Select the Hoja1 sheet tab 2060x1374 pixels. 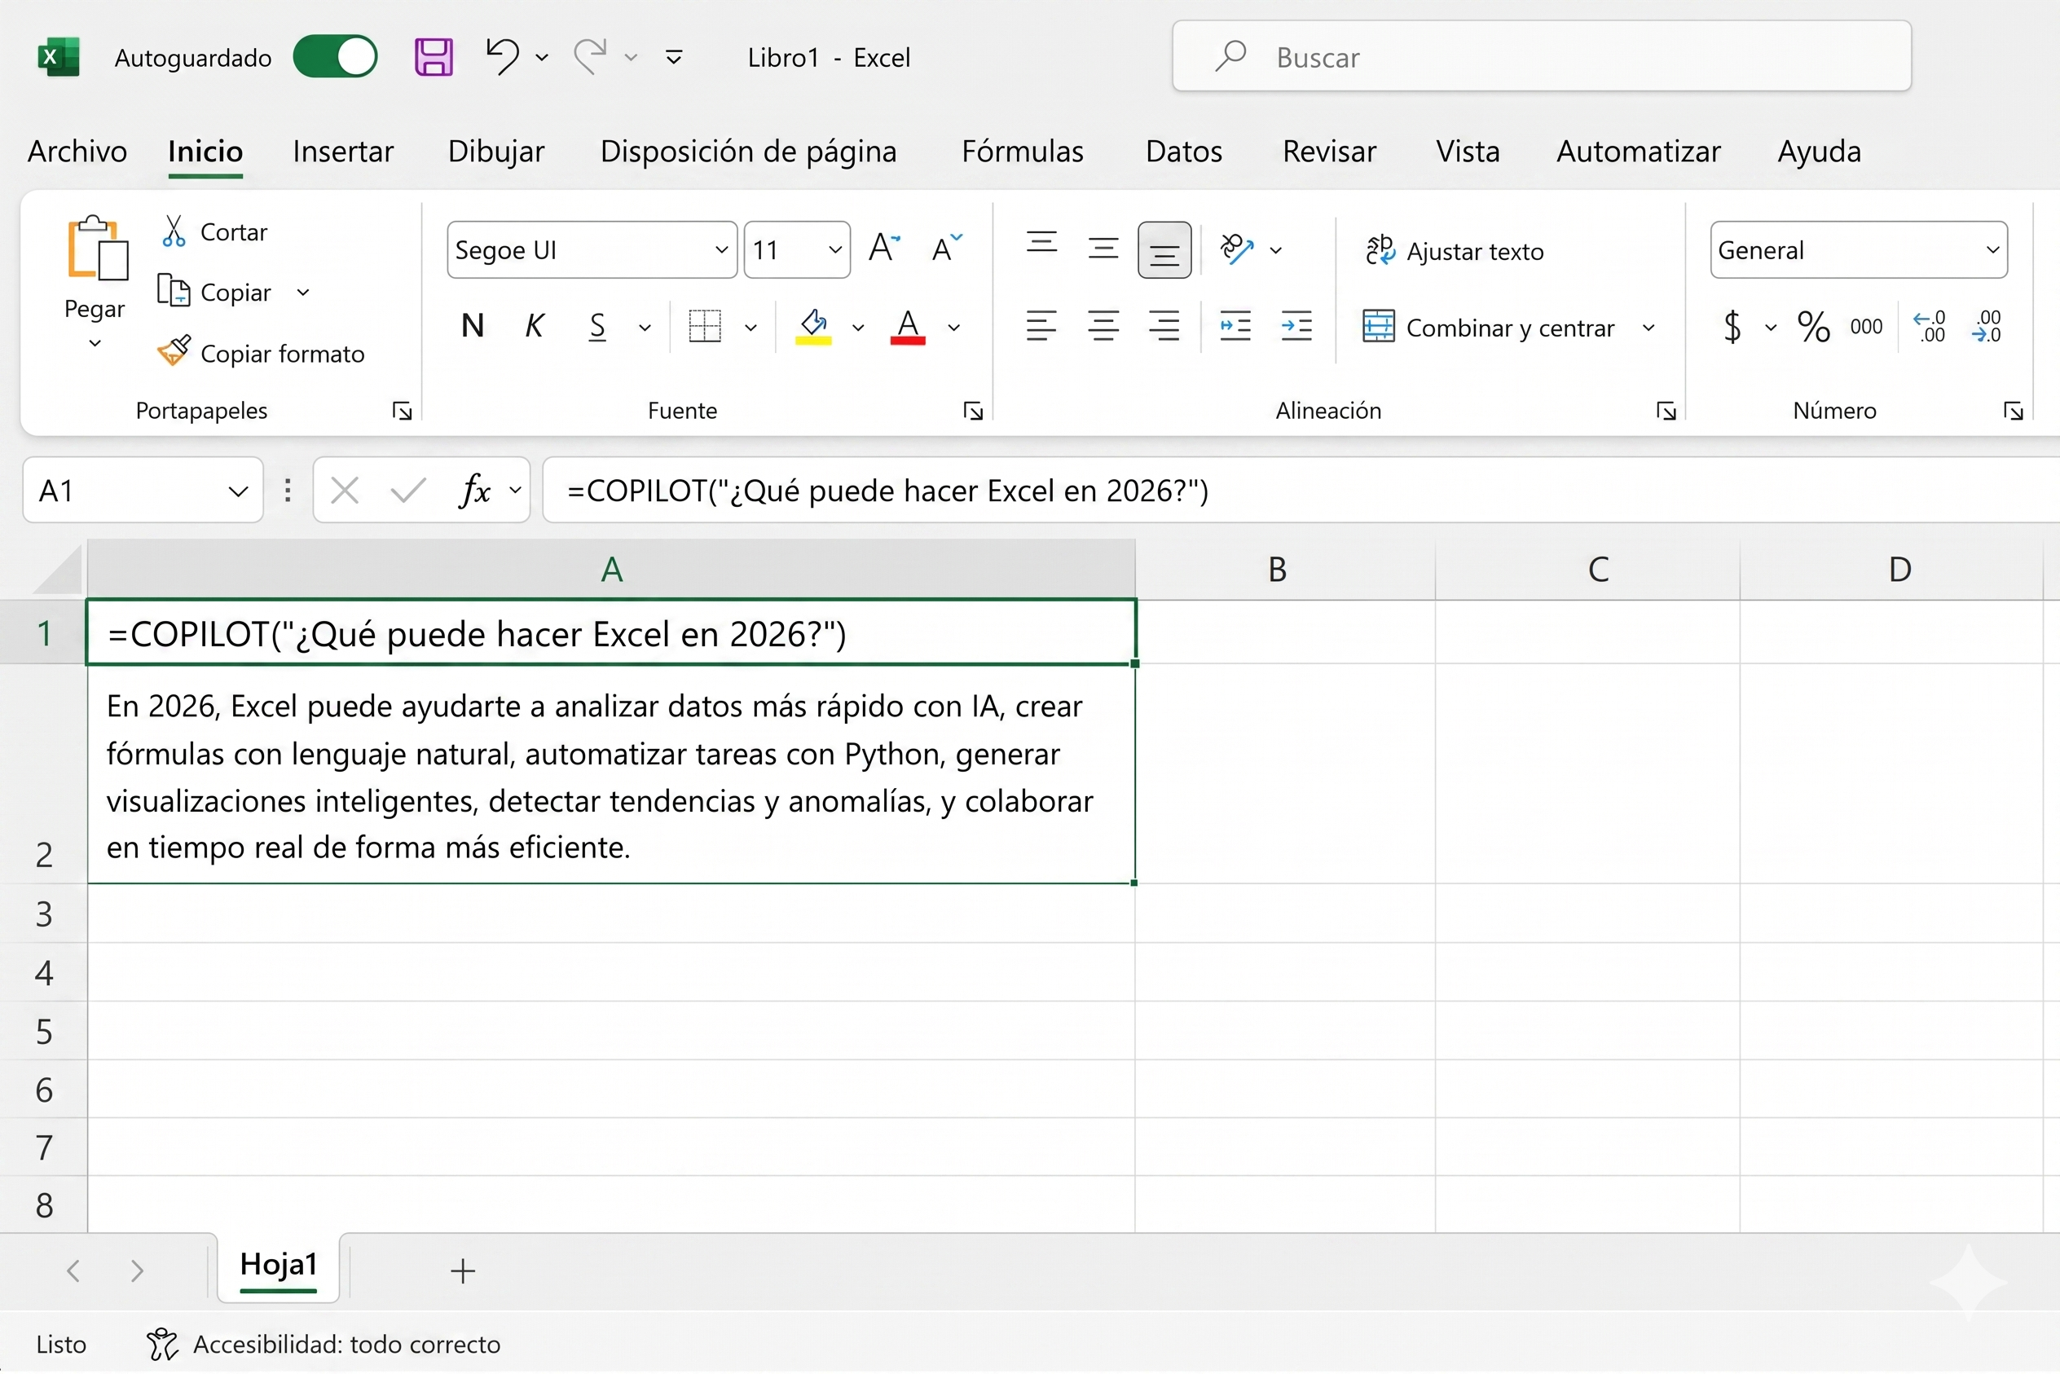[x=278, y=1266]
